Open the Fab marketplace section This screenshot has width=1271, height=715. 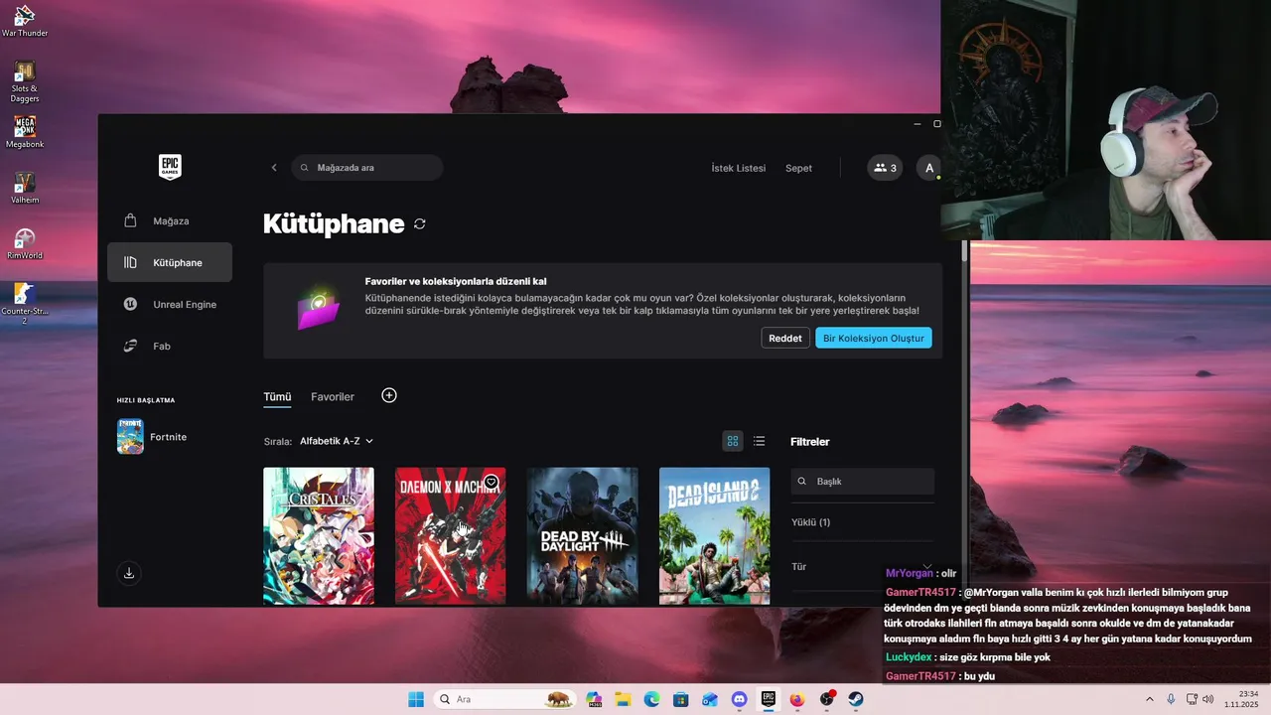pyautogui.click(x=170, y=346)
